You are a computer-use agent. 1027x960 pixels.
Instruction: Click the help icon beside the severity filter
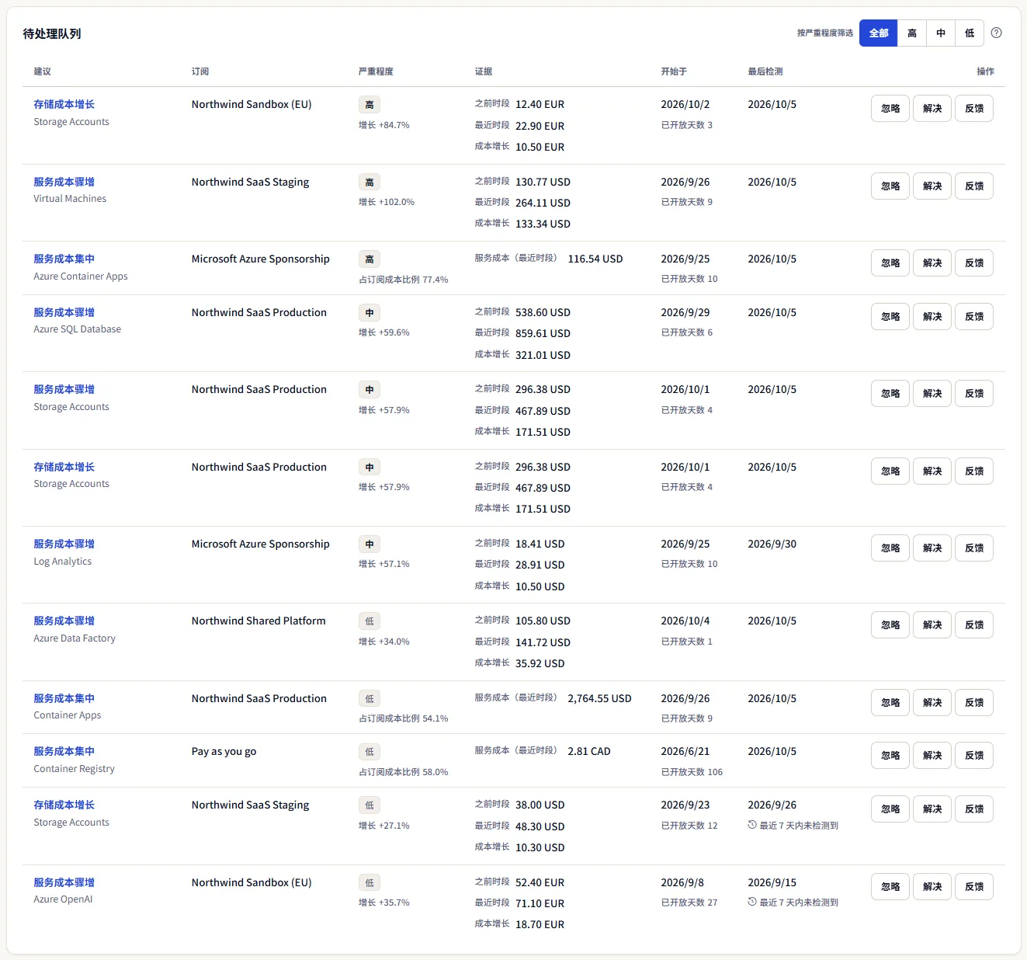pos(997,33)
